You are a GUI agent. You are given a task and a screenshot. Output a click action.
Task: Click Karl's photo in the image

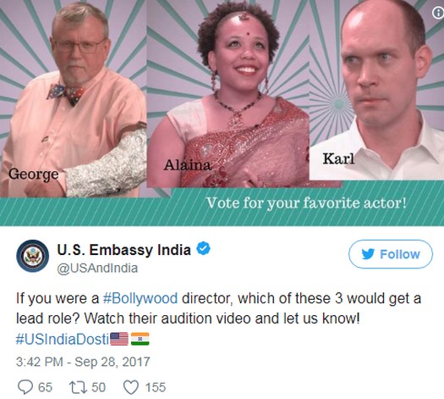coord(376,90)
